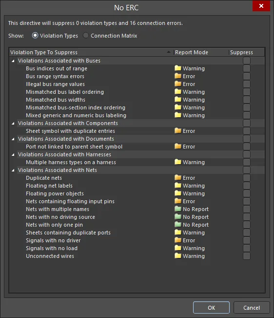Click the Warning icon for Unconnected wires
274x318 pixels.
[x=177, y=255]
